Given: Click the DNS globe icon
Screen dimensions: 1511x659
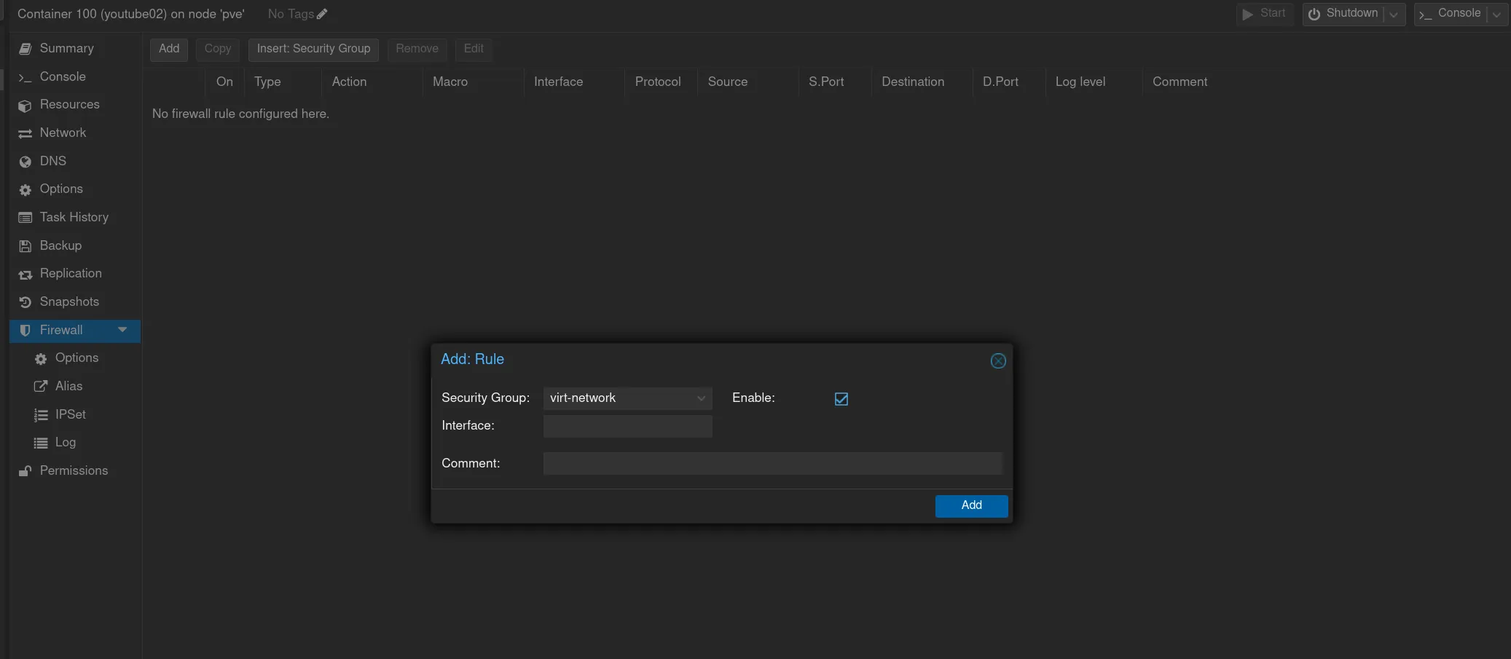Looking at the screenshot, I should coord(25,162).
